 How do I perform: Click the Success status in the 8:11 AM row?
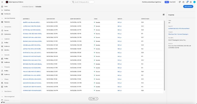[x=98, y=53]
